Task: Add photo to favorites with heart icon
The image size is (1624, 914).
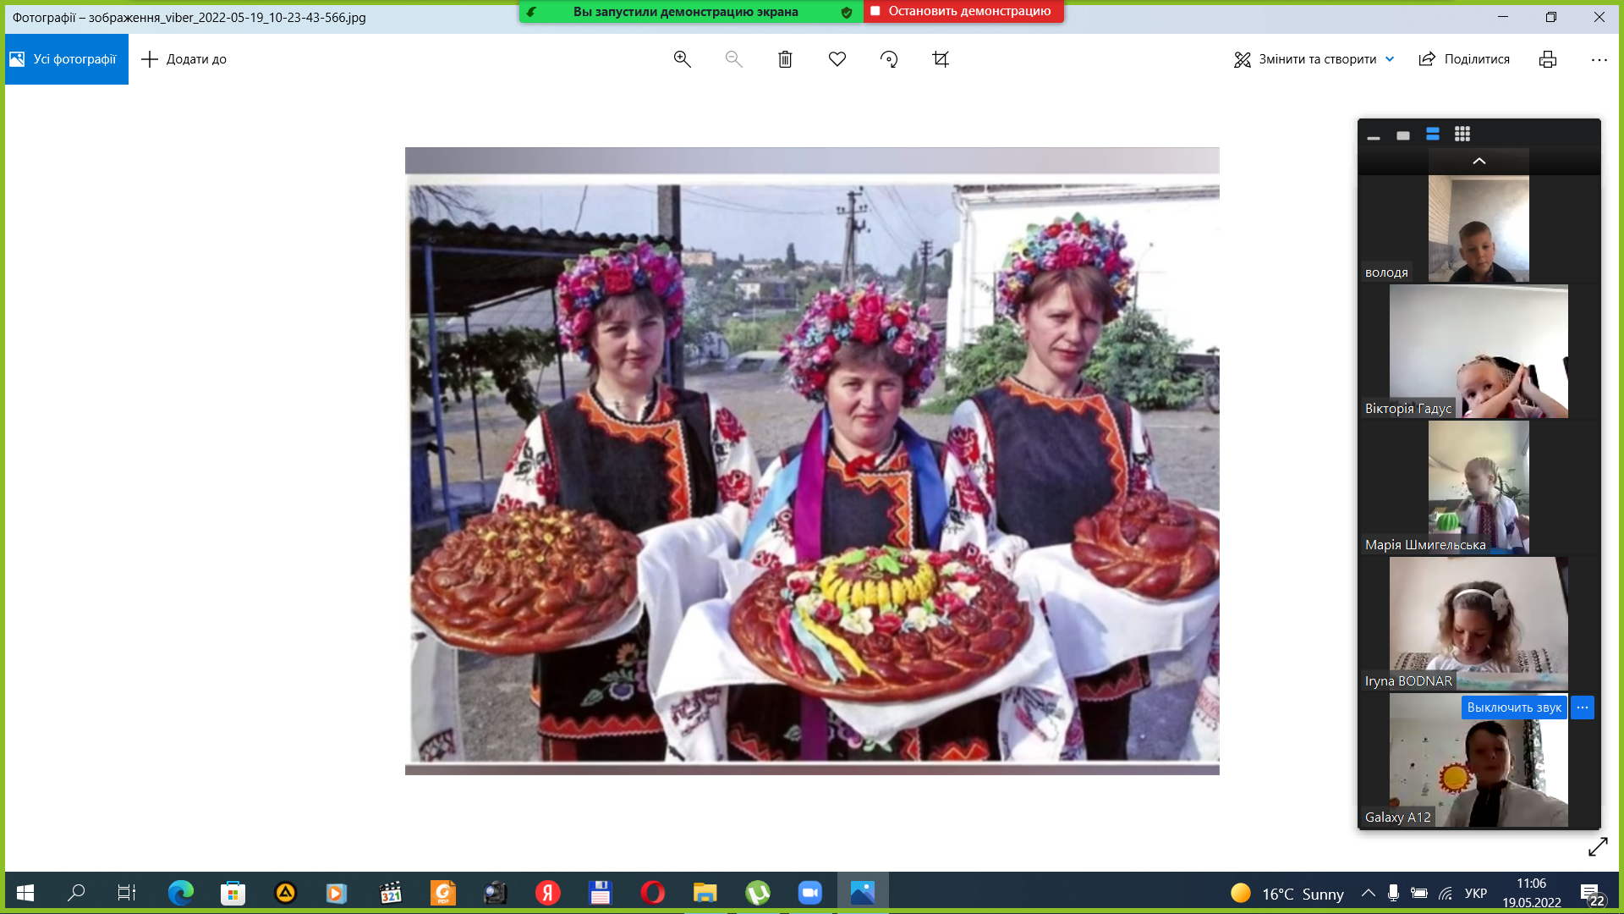Action: pos(837,59)
